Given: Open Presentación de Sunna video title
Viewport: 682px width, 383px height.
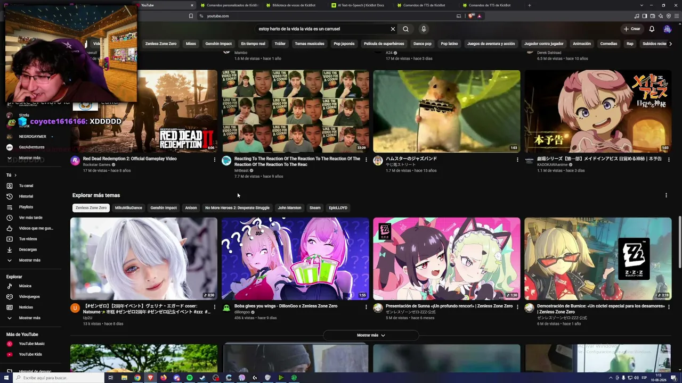Looking at the screenshot, I should 449,306.
